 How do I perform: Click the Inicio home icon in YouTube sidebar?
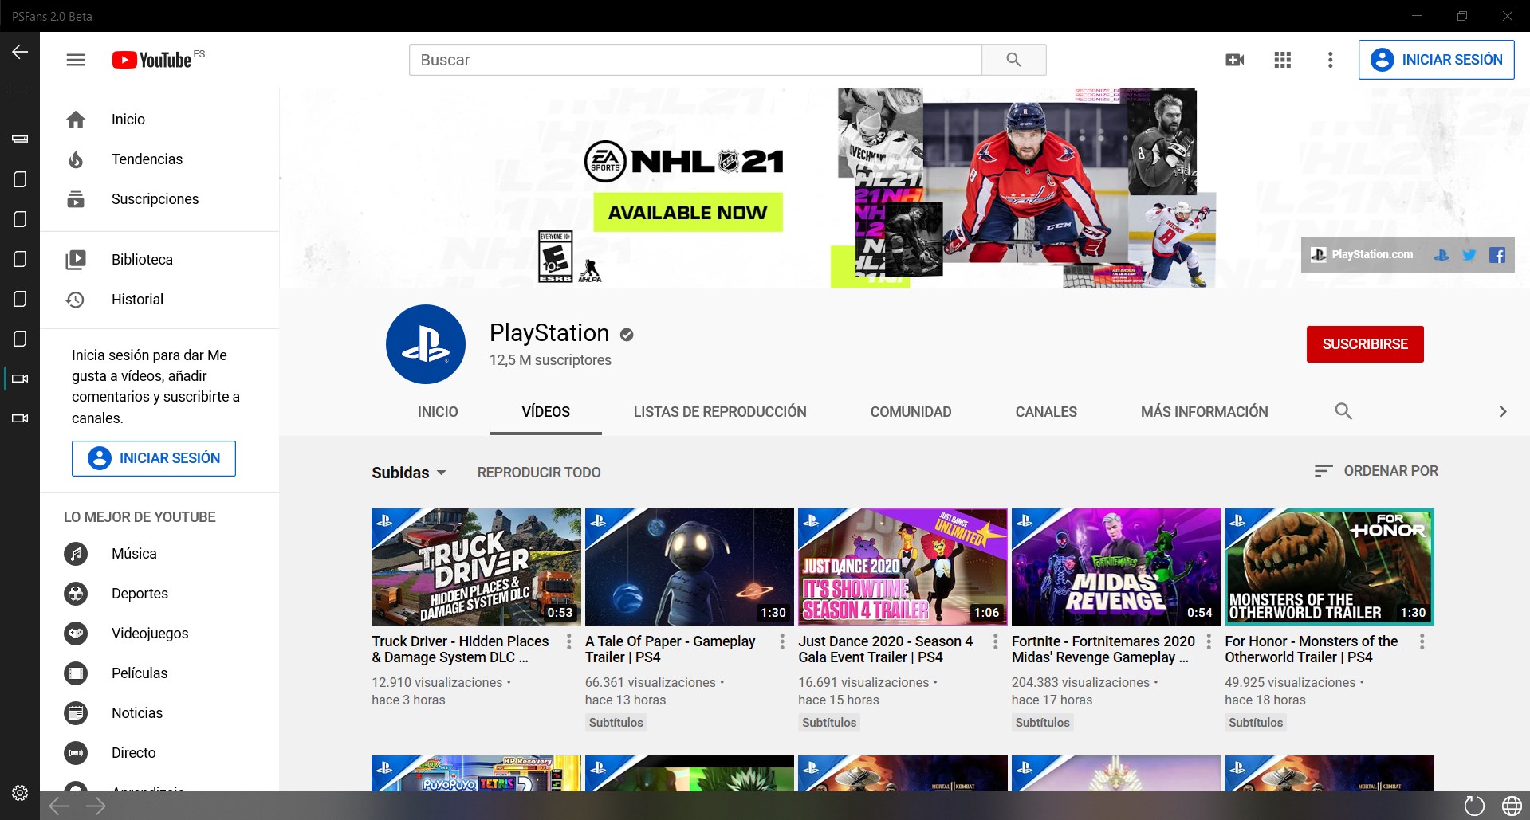click(76, 120)
